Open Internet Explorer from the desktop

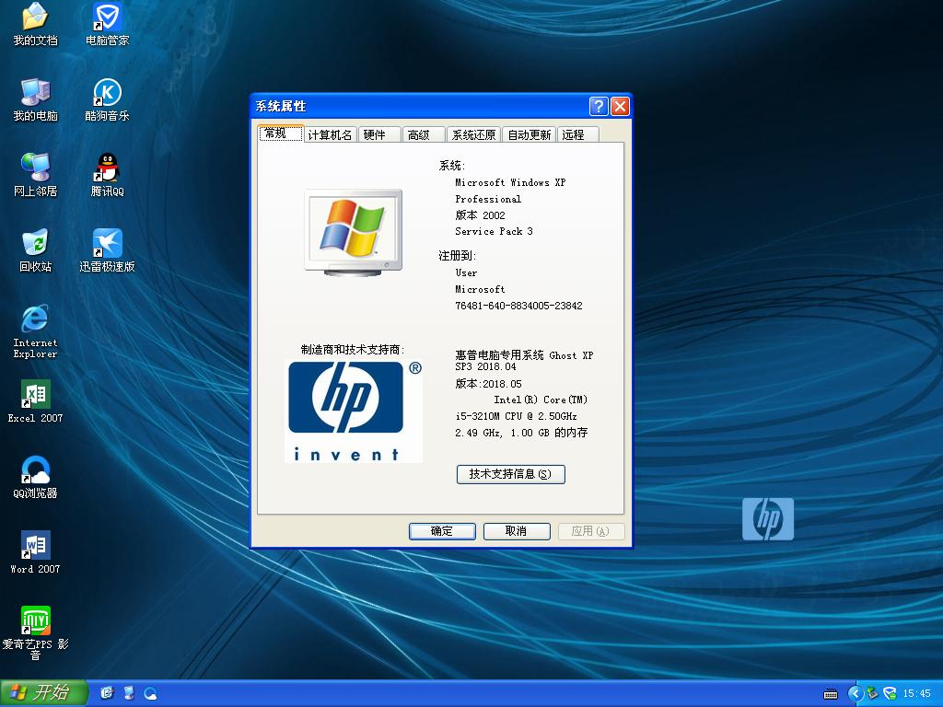tap(34, 320)
